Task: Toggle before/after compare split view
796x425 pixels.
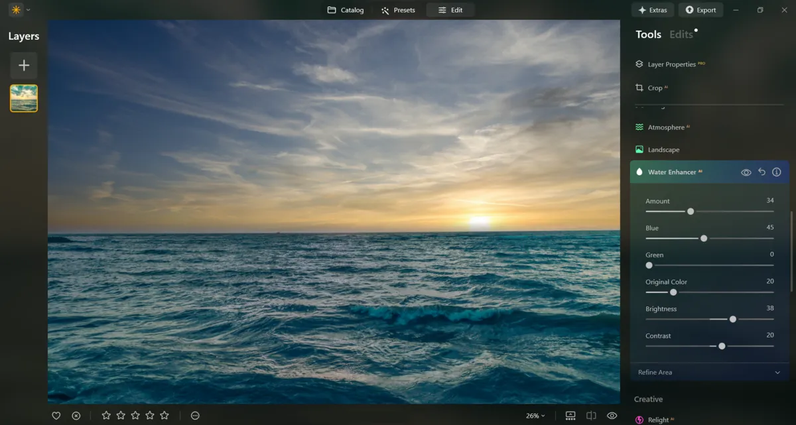Action: point(591,416)
